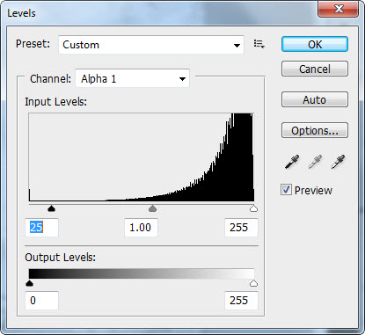The image size is (365, 335).
Task: Click the output levels gradient bar
Action: coord(142,273)
